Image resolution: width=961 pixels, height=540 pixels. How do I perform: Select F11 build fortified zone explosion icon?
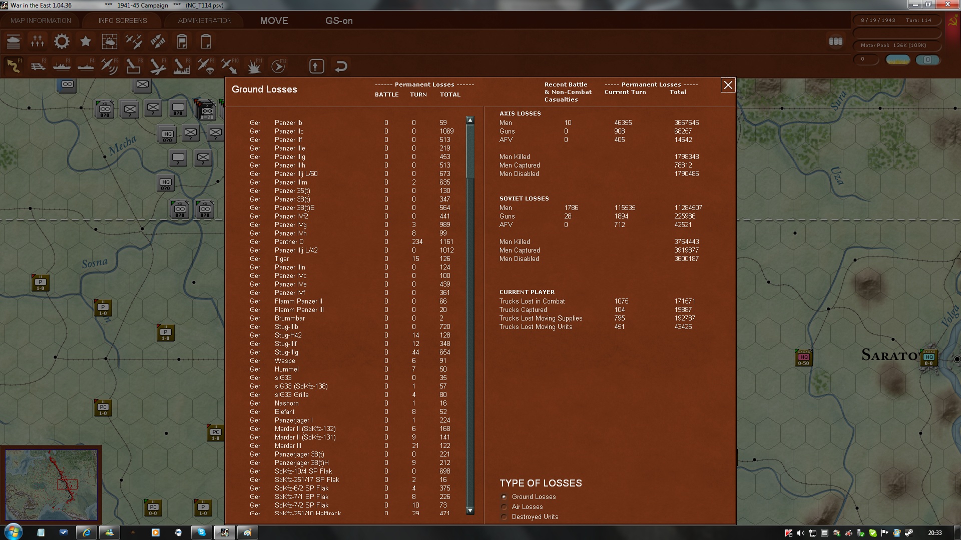pyautogui.click(x=254, y=66)
